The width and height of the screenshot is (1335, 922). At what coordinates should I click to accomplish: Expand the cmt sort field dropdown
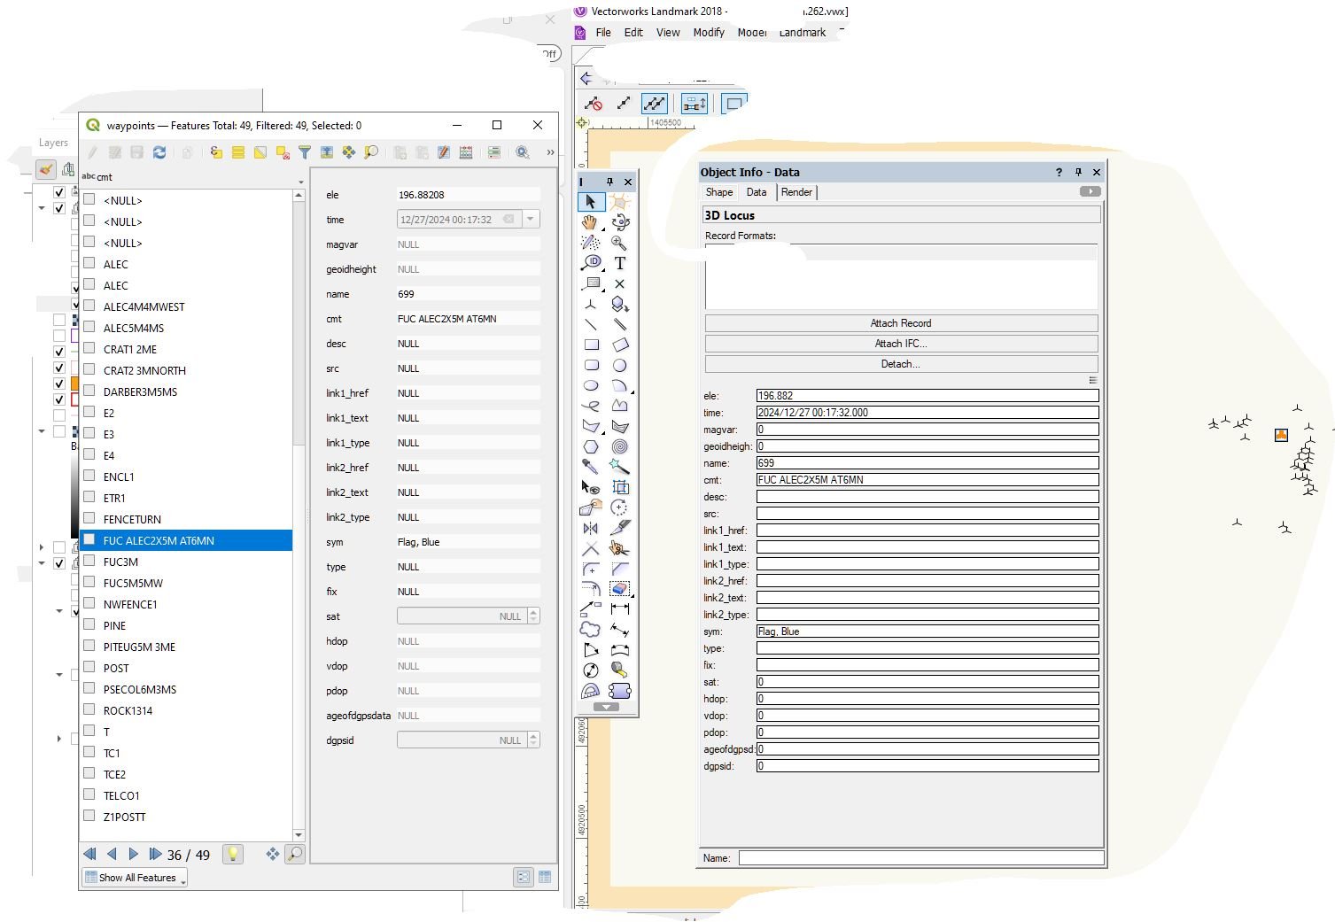300,182
